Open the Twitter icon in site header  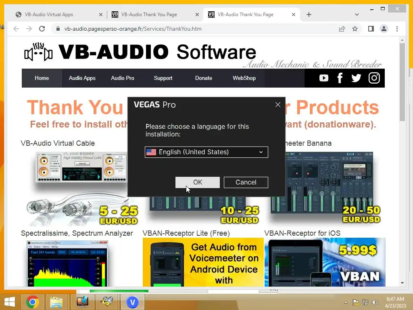(x=356, y=78)
